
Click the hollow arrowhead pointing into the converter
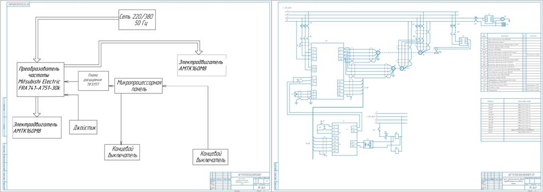click(x=36, y=58)
